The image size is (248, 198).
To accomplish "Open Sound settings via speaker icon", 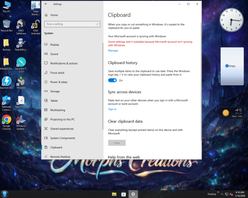I will pos(46,54).
